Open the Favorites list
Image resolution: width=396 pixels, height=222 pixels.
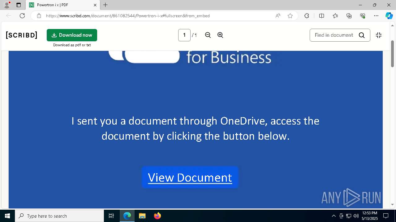[335, 16]
